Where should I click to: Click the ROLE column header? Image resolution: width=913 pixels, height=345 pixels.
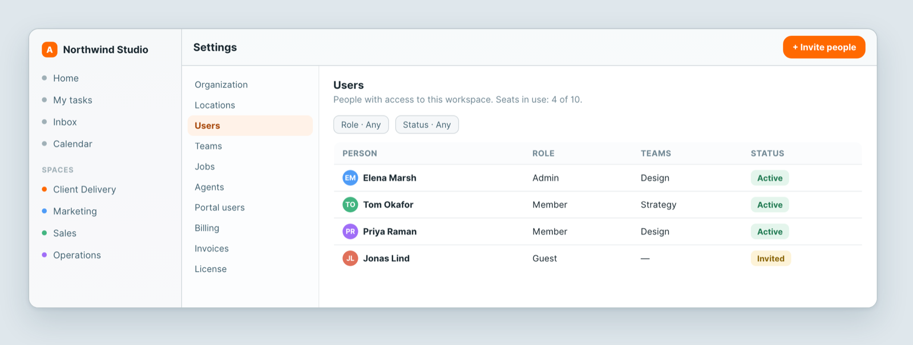[x=543, y=153]
